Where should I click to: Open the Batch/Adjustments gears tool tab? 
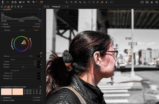22,7
